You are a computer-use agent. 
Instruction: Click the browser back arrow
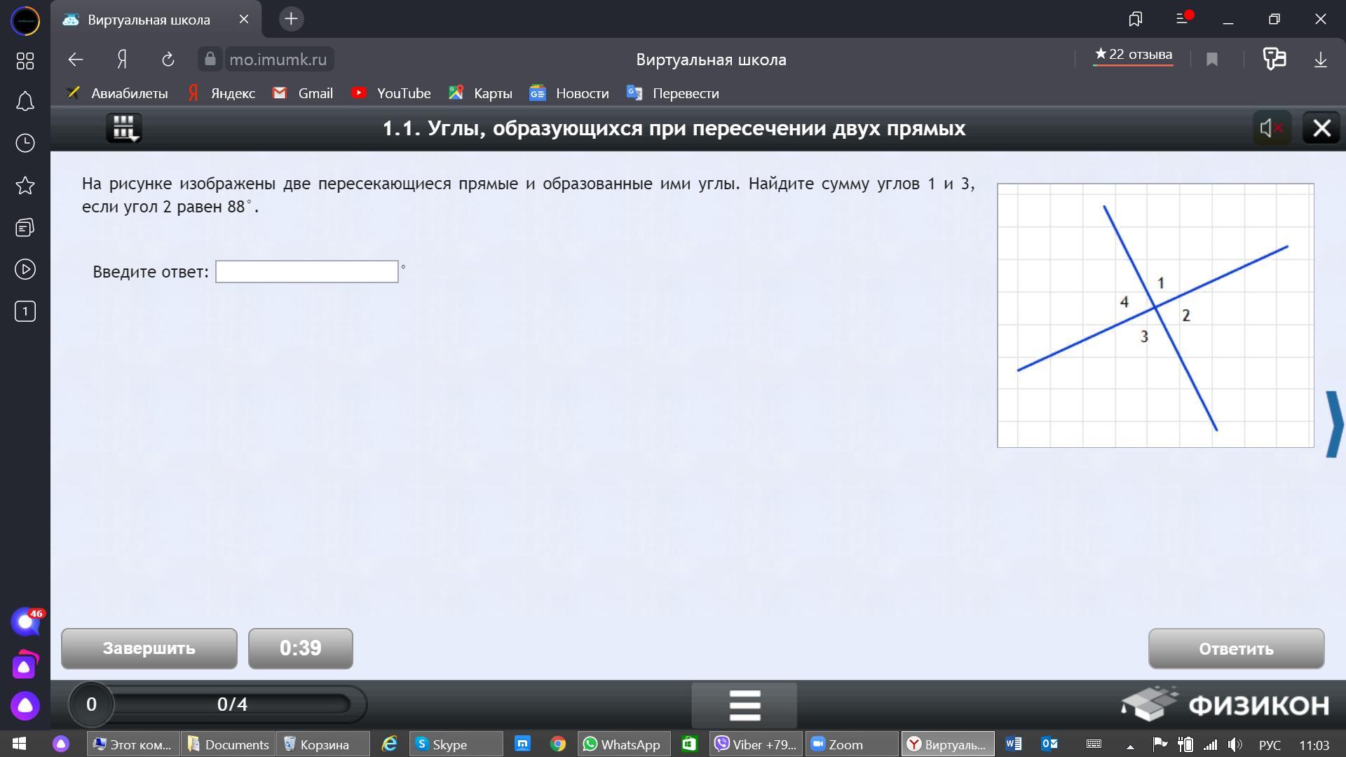point(76,60)
